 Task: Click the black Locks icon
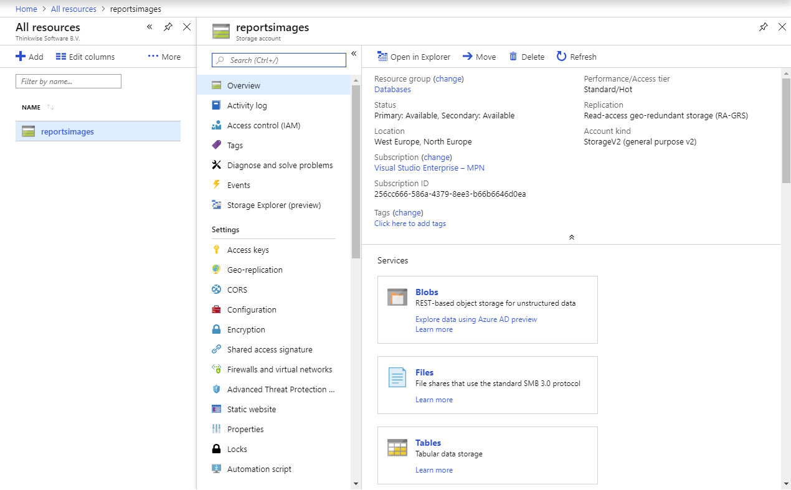[x=217, y=449]
